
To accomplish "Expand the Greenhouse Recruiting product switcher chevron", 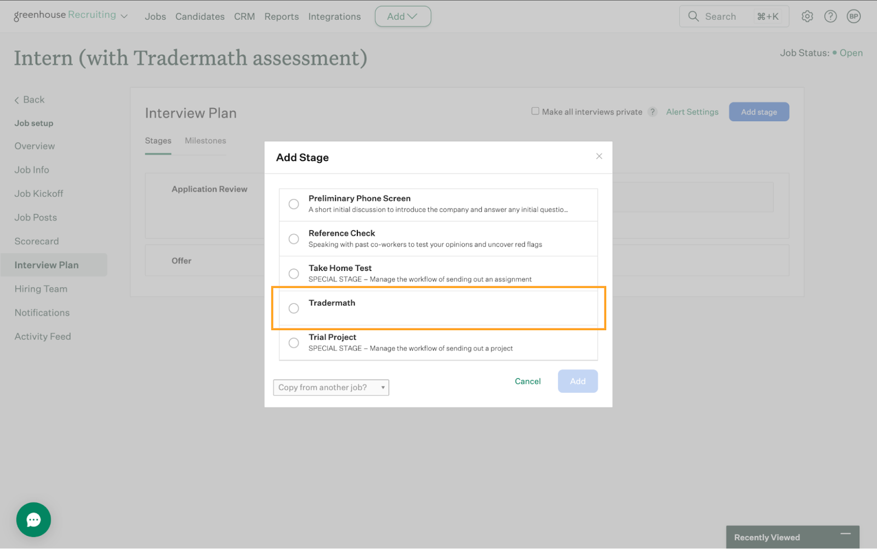I will click(124, 16).
